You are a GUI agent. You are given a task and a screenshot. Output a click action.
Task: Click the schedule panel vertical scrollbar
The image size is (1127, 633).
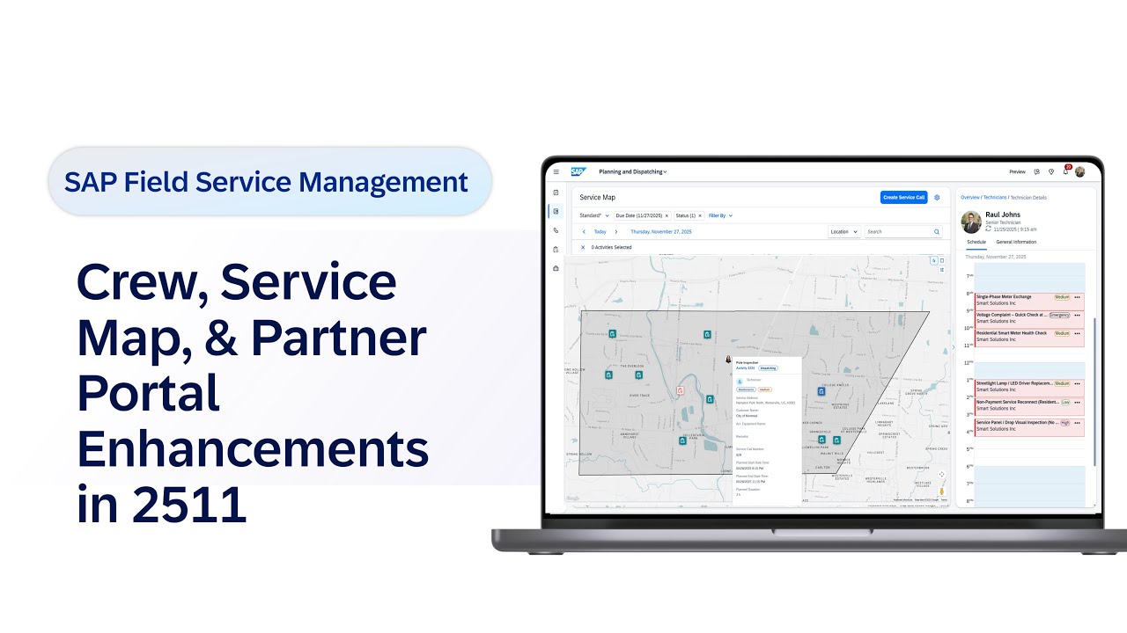pyautogui.click(x=1094, y=391)
